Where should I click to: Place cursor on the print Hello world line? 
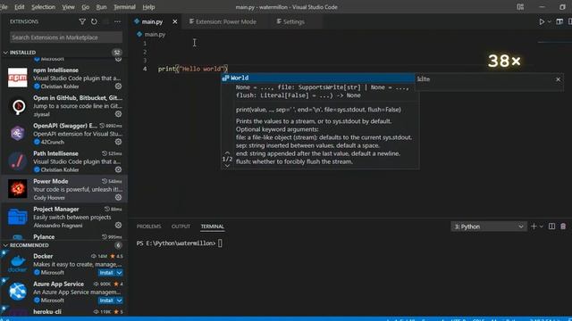click(x=193, y=69)
